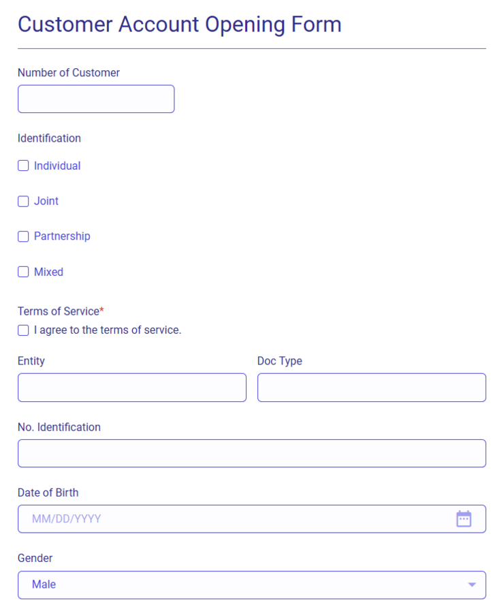Click the Doc Type input field

[371, 387]
